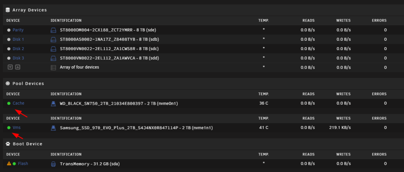Click the Array of four devices icon
Screen dimensions: 404x172
tap(53, 67)
